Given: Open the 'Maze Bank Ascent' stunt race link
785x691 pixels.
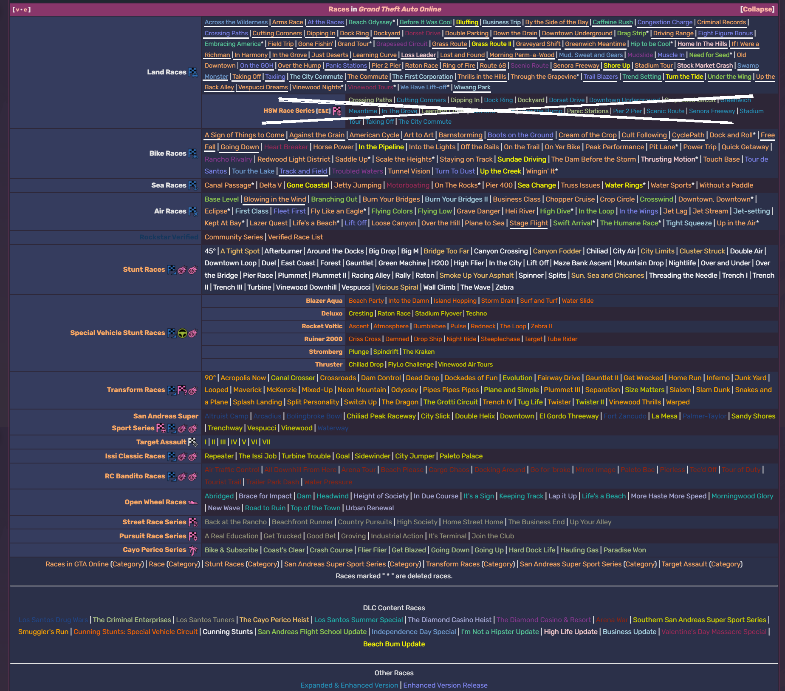Looking at the screenshot, I should [x=582, y=263].
